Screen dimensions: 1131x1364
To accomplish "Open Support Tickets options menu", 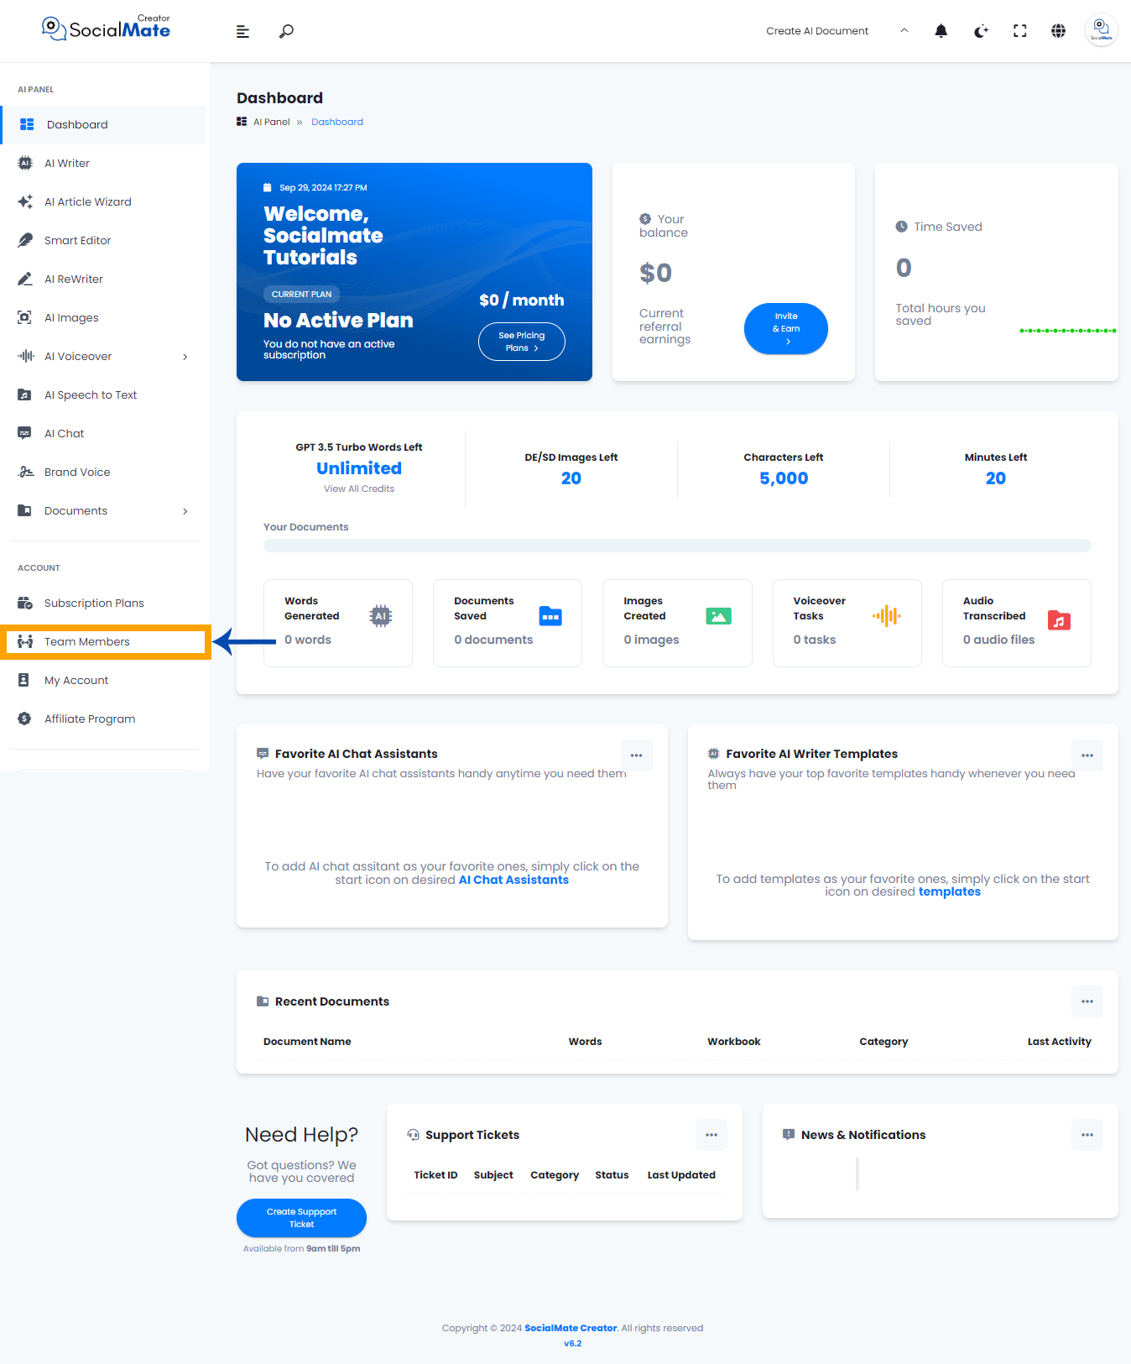I will (x=711, y=1135).
